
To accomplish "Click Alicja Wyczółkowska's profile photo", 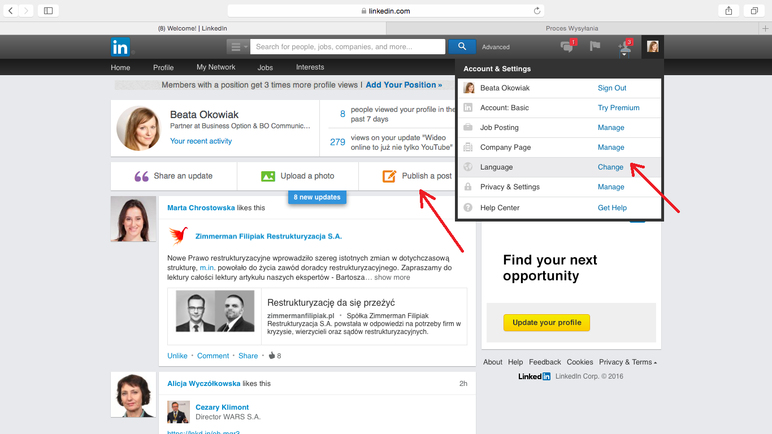I will (x=133, y=394).
